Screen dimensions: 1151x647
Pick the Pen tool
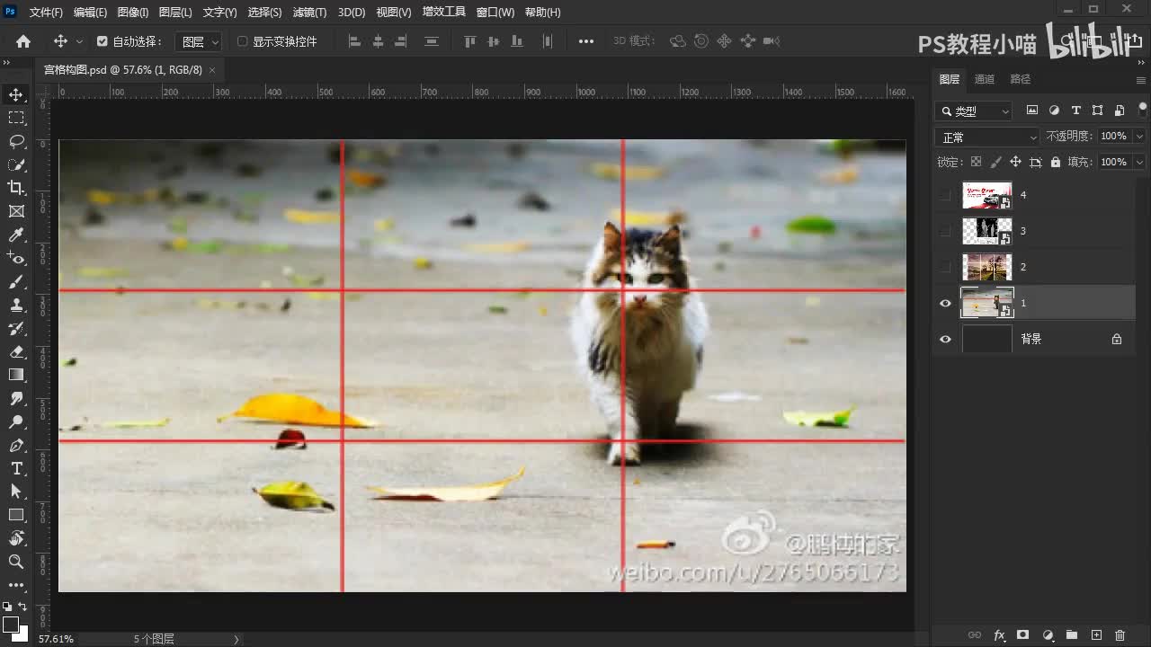coord(16,445)
